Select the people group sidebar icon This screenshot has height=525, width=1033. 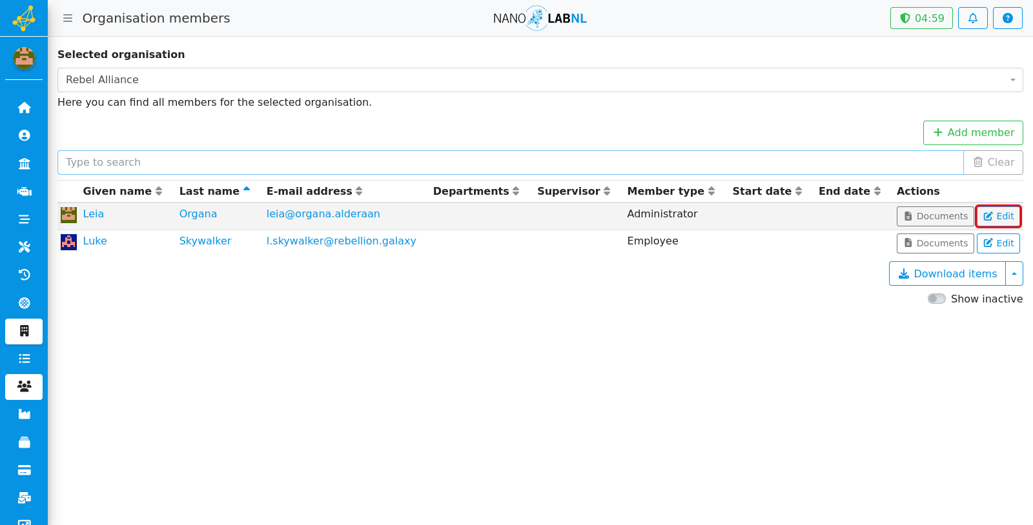pos(24,386)
